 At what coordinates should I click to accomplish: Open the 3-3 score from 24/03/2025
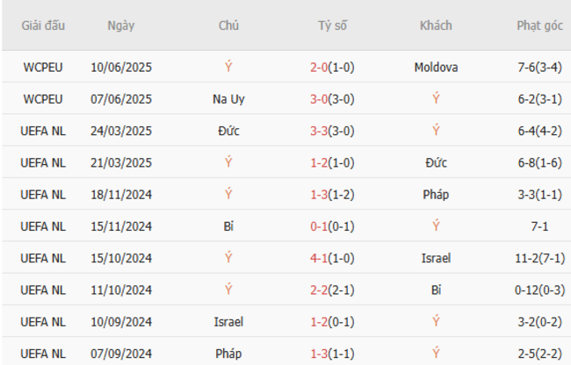332,131
